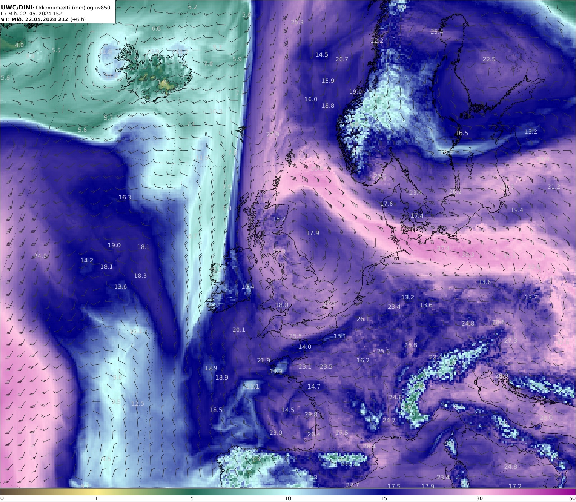576x502 pixels.
Task: Click the map value '14.0'
Action: 305,347
